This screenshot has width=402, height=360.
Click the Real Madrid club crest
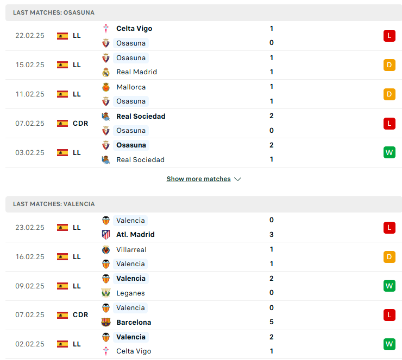105,72
